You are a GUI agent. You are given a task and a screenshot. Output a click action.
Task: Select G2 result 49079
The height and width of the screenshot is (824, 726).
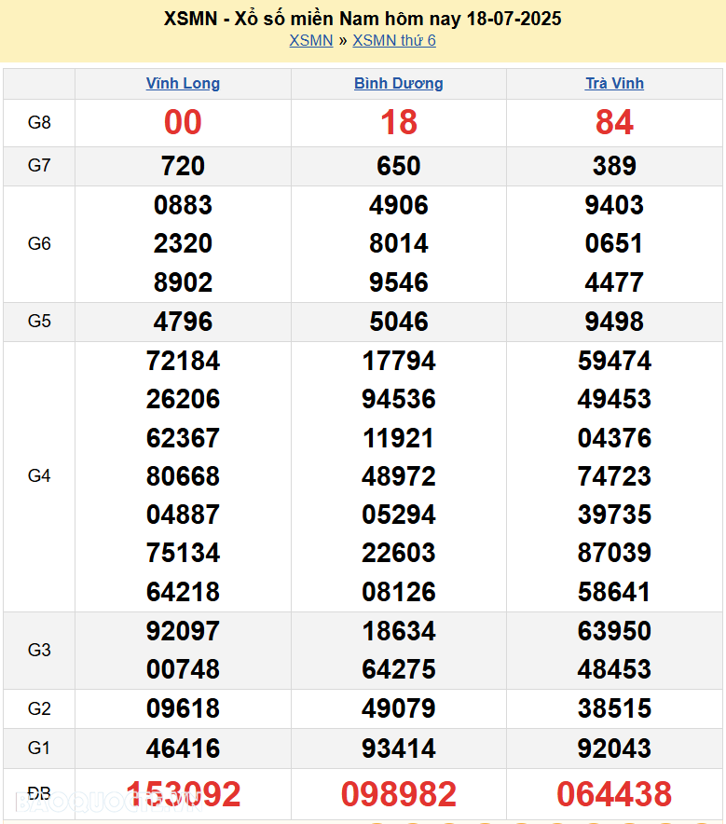pos(398,708)
